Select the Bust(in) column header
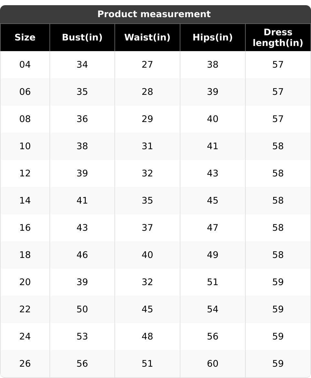 (x=82, y=38)
